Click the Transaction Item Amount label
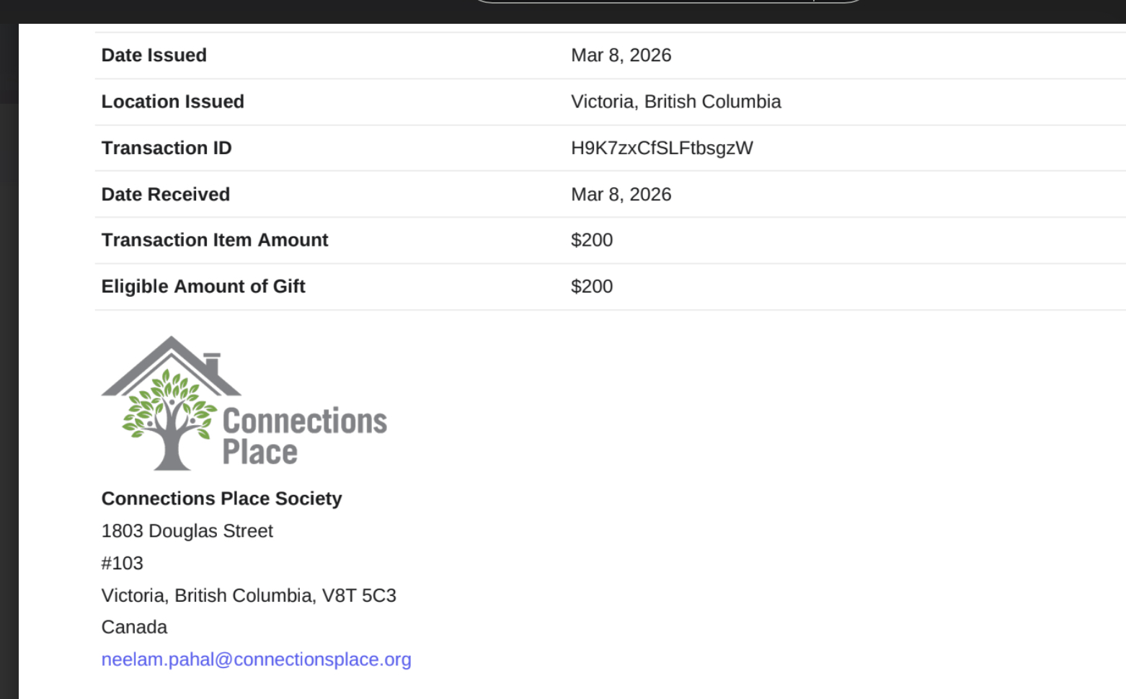 coord(214,240)
